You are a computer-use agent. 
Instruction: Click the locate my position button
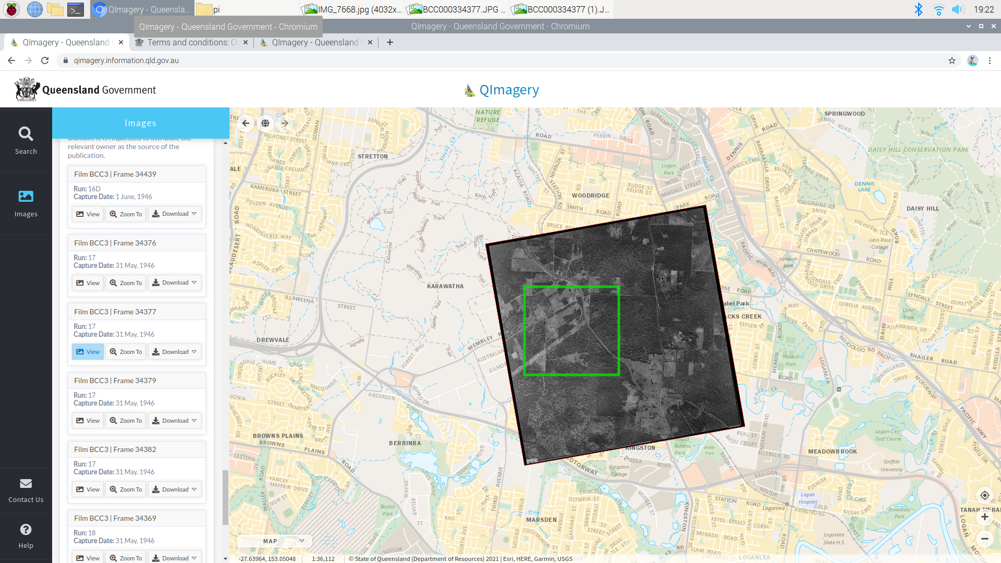click(984, 495)
